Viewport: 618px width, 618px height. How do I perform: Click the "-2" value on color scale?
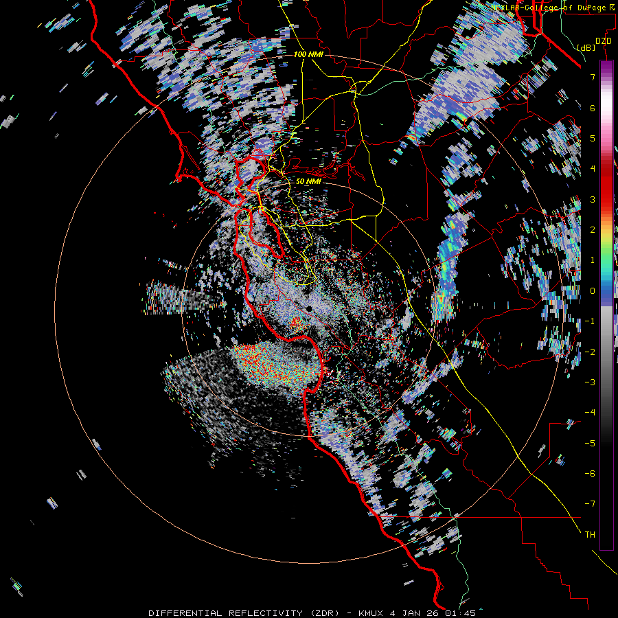point(590,352)
